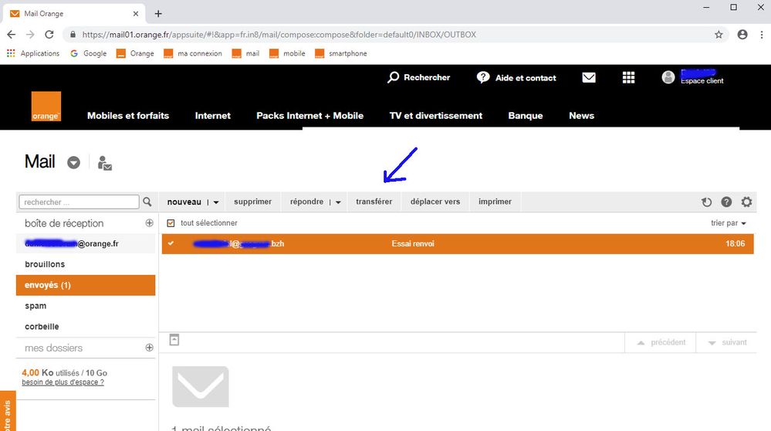This screenshot has width=771, height=431.
Task: Toggle tout sélectionner checkbox
Action: coord(171,223)
